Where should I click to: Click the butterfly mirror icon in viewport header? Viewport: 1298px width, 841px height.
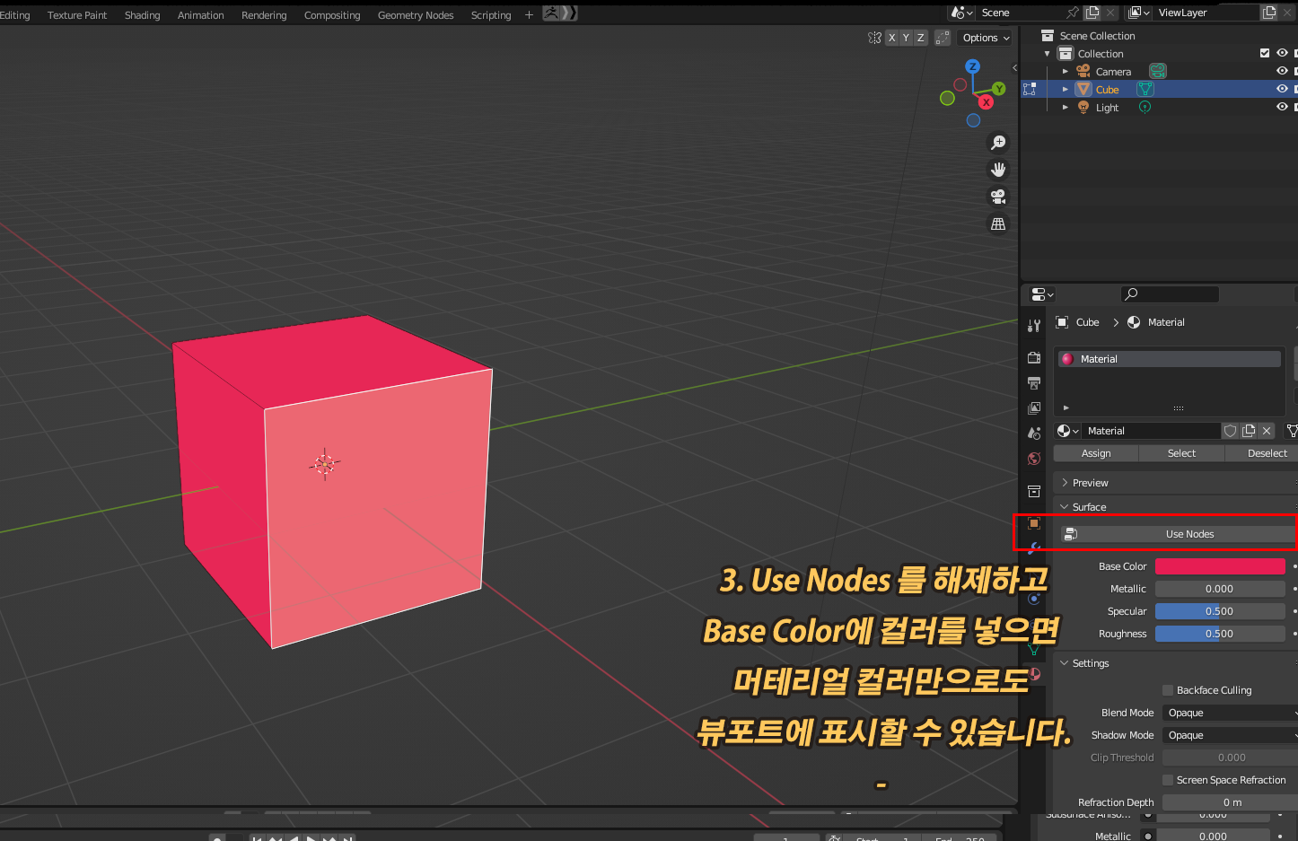tap(874, 38)
